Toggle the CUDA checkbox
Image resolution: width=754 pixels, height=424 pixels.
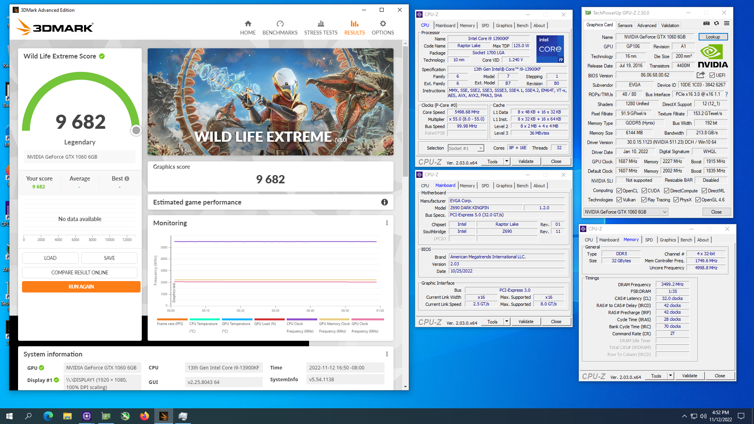pos(644,191)
